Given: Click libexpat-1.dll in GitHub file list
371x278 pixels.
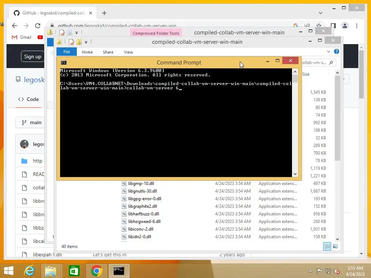Looking at the screenshot, I should click(47, 254).
